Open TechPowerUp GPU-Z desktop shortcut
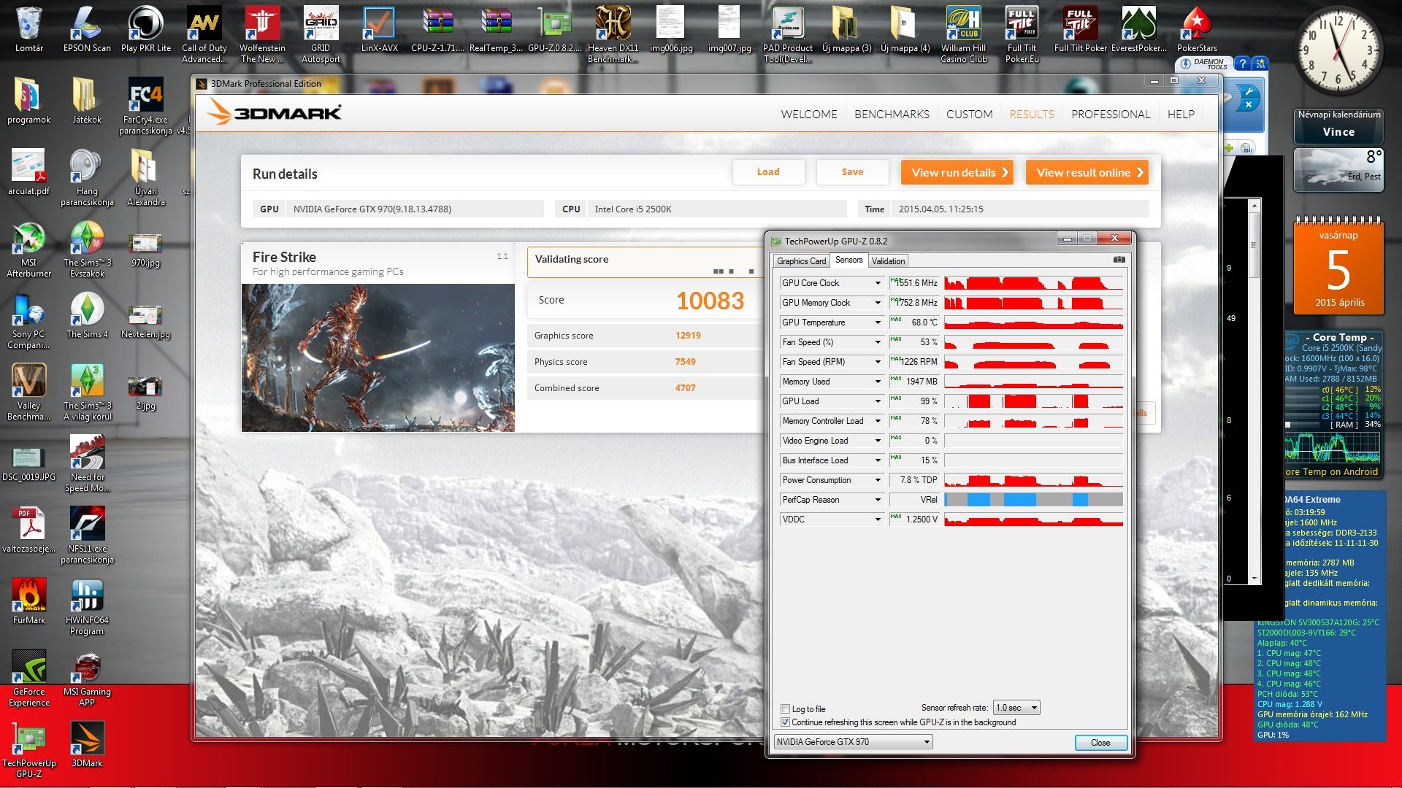This screenshot has width=1402, height=788. pos(29,750)
